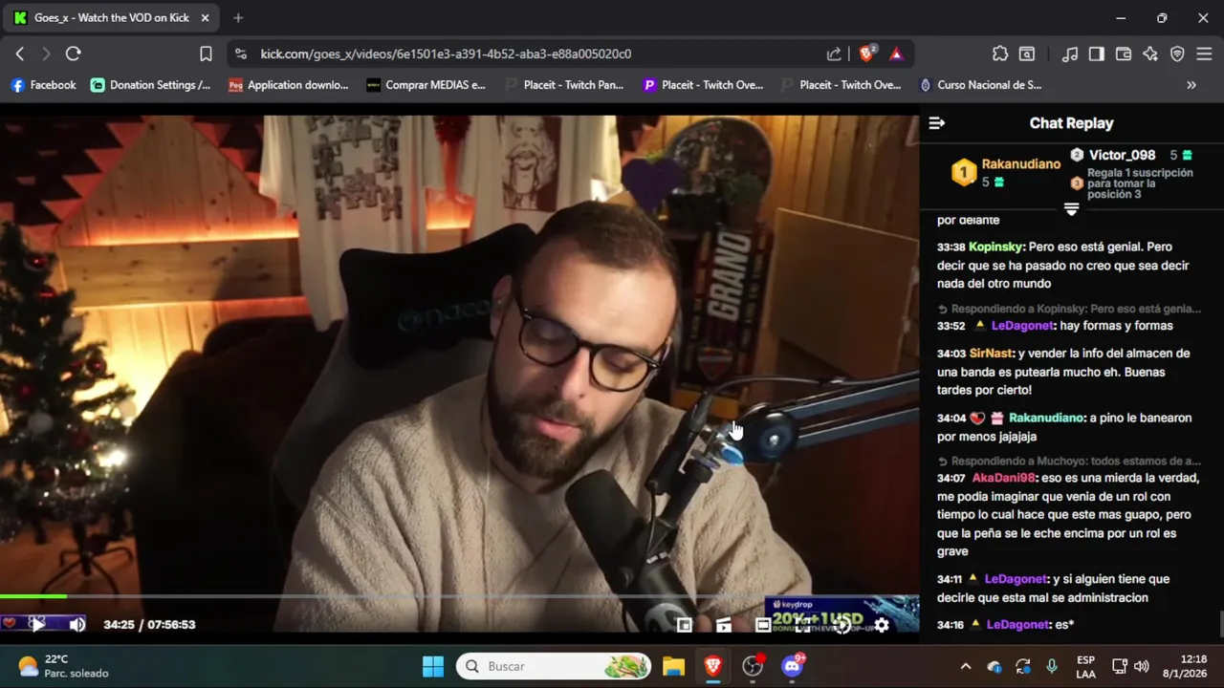This screenshot has height=688, width=1224.
Task: Click the keydrop 20% +1 USD ad banner
Action: pyautogui.click(x=841, y=614)
